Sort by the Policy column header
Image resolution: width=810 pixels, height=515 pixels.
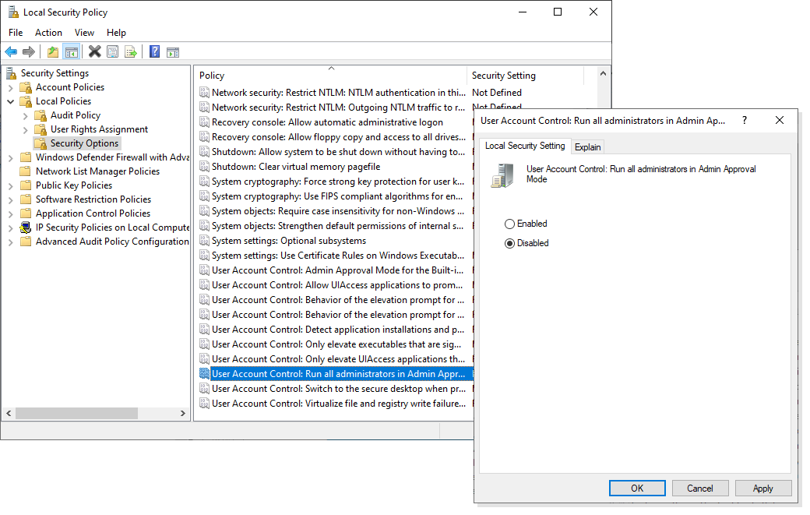[330, 76]
